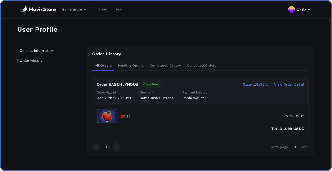The height and width of the screenshot is (171, 332).
Task: Click the Completed status badge
Action: [x=152, y=84]
